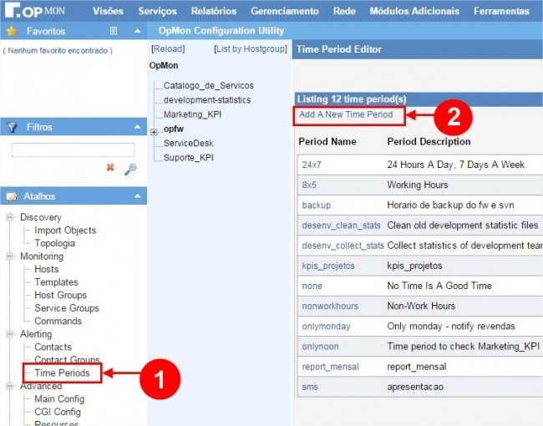This screenshot has width=543, height=426.
Task: Collapse the Atalhos panel arrow
Action: [138, 196]
